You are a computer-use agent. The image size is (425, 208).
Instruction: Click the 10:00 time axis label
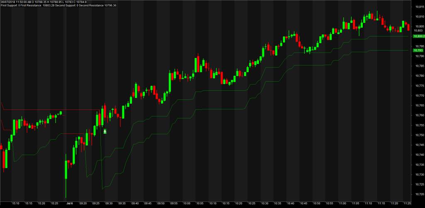pos(187,203)
